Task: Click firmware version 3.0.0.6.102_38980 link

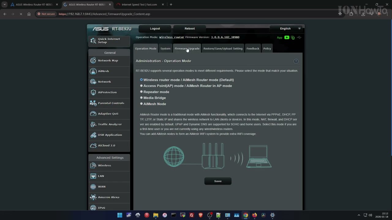Action: [x=225, y=37]
